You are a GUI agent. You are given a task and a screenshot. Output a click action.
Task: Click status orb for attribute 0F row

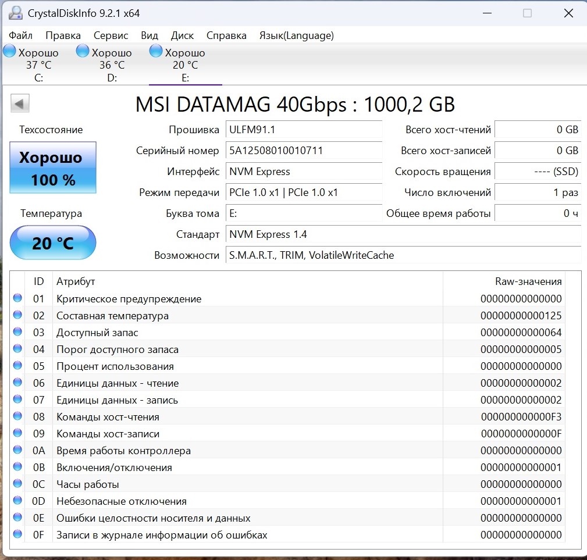click(x=17, y=534)
